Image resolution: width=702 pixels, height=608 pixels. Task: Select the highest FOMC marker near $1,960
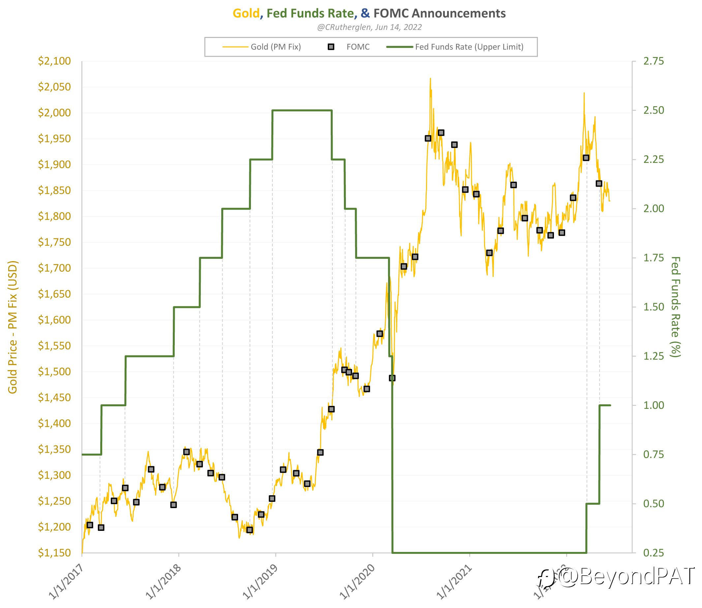tap(441, 133)
